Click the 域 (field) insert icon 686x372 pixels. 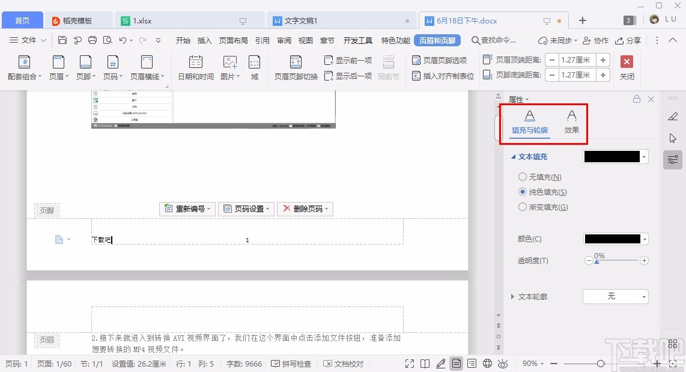pyautogui.click(x=255, y=67)
